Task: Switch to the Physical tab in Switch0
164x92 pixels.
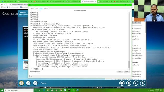Action: point(32,8)
